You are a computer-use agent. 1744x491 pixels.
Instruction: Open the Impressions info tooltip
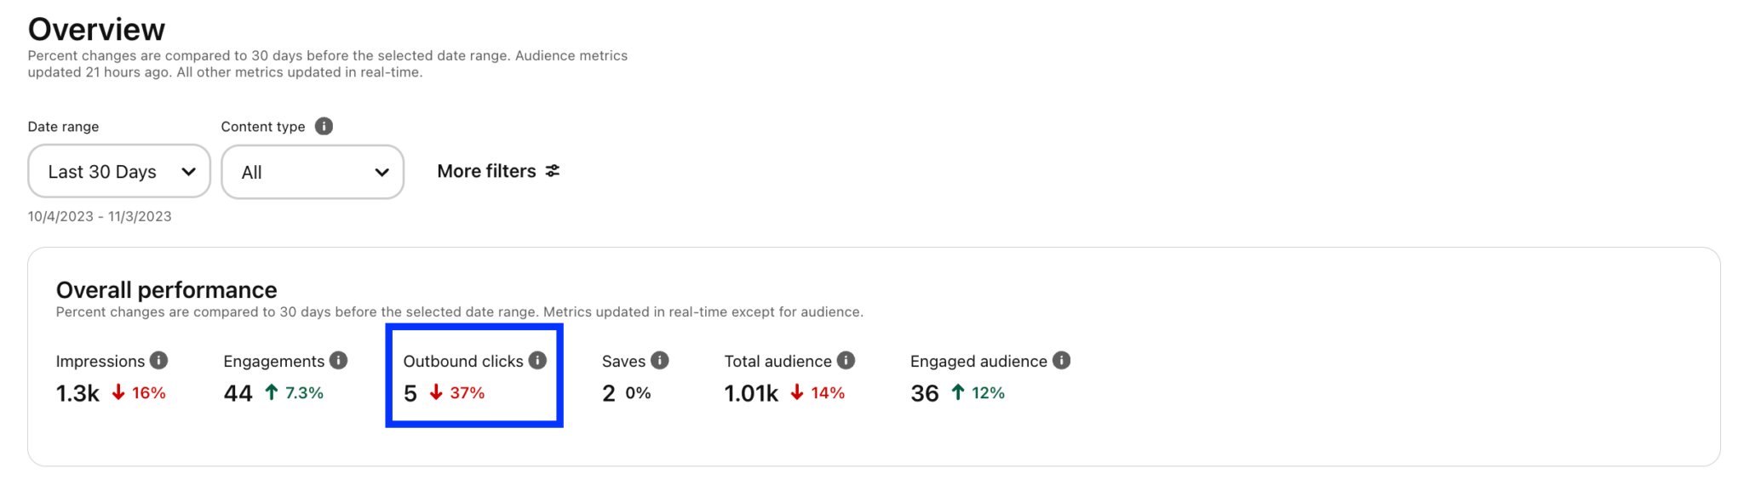(159, 360)
